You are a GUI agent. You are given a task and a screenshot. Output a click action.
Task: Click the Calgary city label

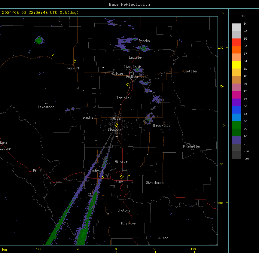coord(120,181)
